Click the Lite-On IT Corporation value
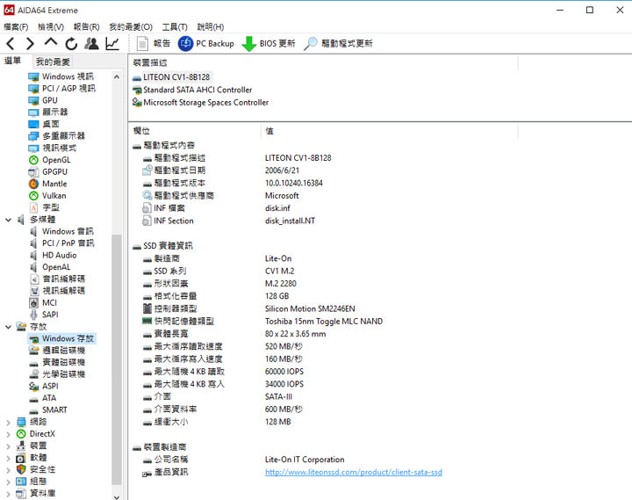The image size is (632, 500). tap(305, 460)
